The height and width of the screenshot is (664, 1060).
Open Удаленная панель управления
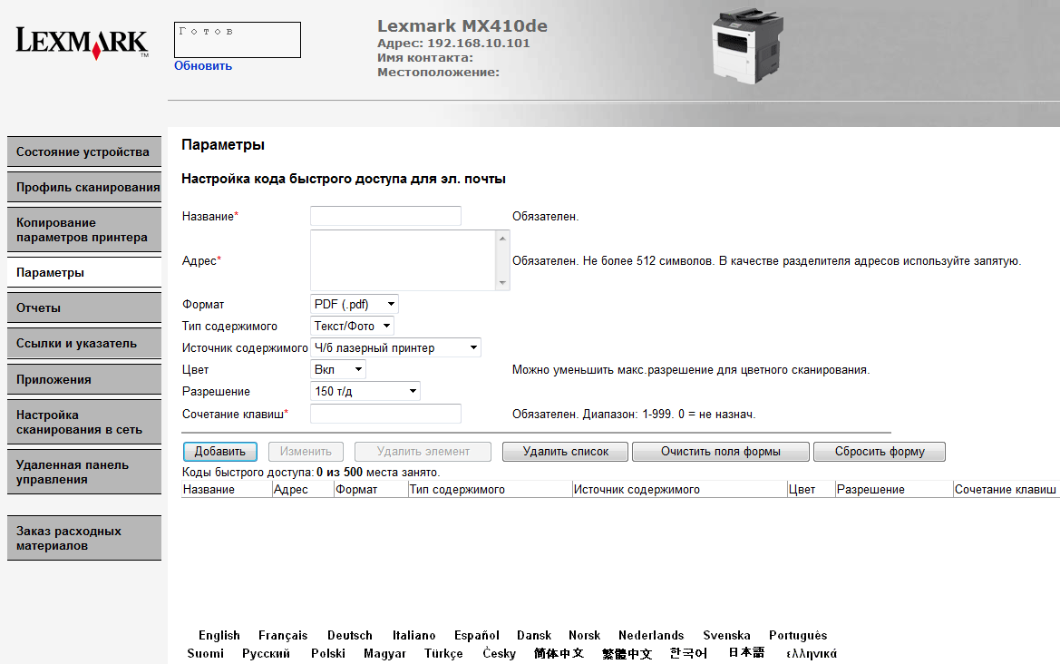point(83,472)
